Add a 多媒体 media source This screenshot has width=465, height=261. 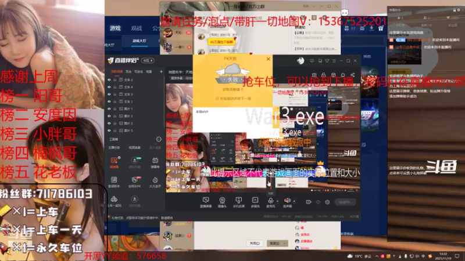tap(255, 202)
